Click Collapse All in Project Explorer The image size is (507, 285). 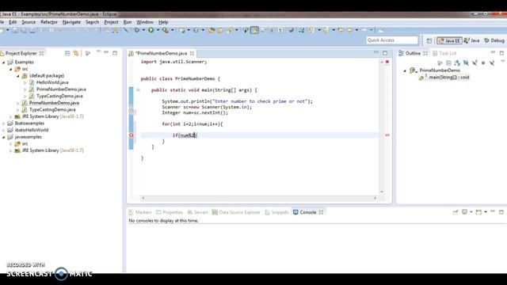(67, 53)
